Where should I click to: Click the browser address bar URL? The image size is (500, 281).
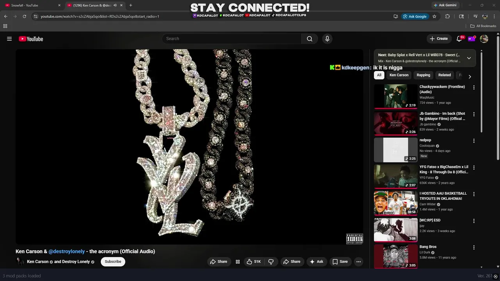[100, 16]
